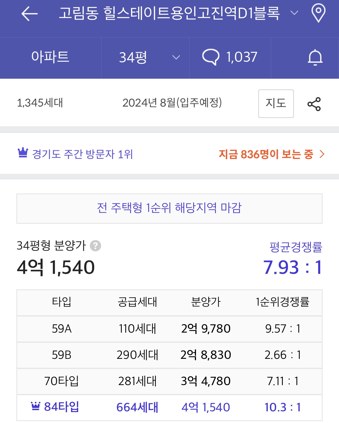Tap the 281세대 cell

[x=138, y=381]
